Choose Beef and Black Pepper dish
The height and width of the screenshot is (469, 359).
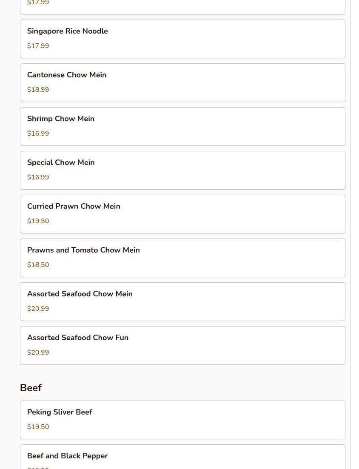point(67,456)
